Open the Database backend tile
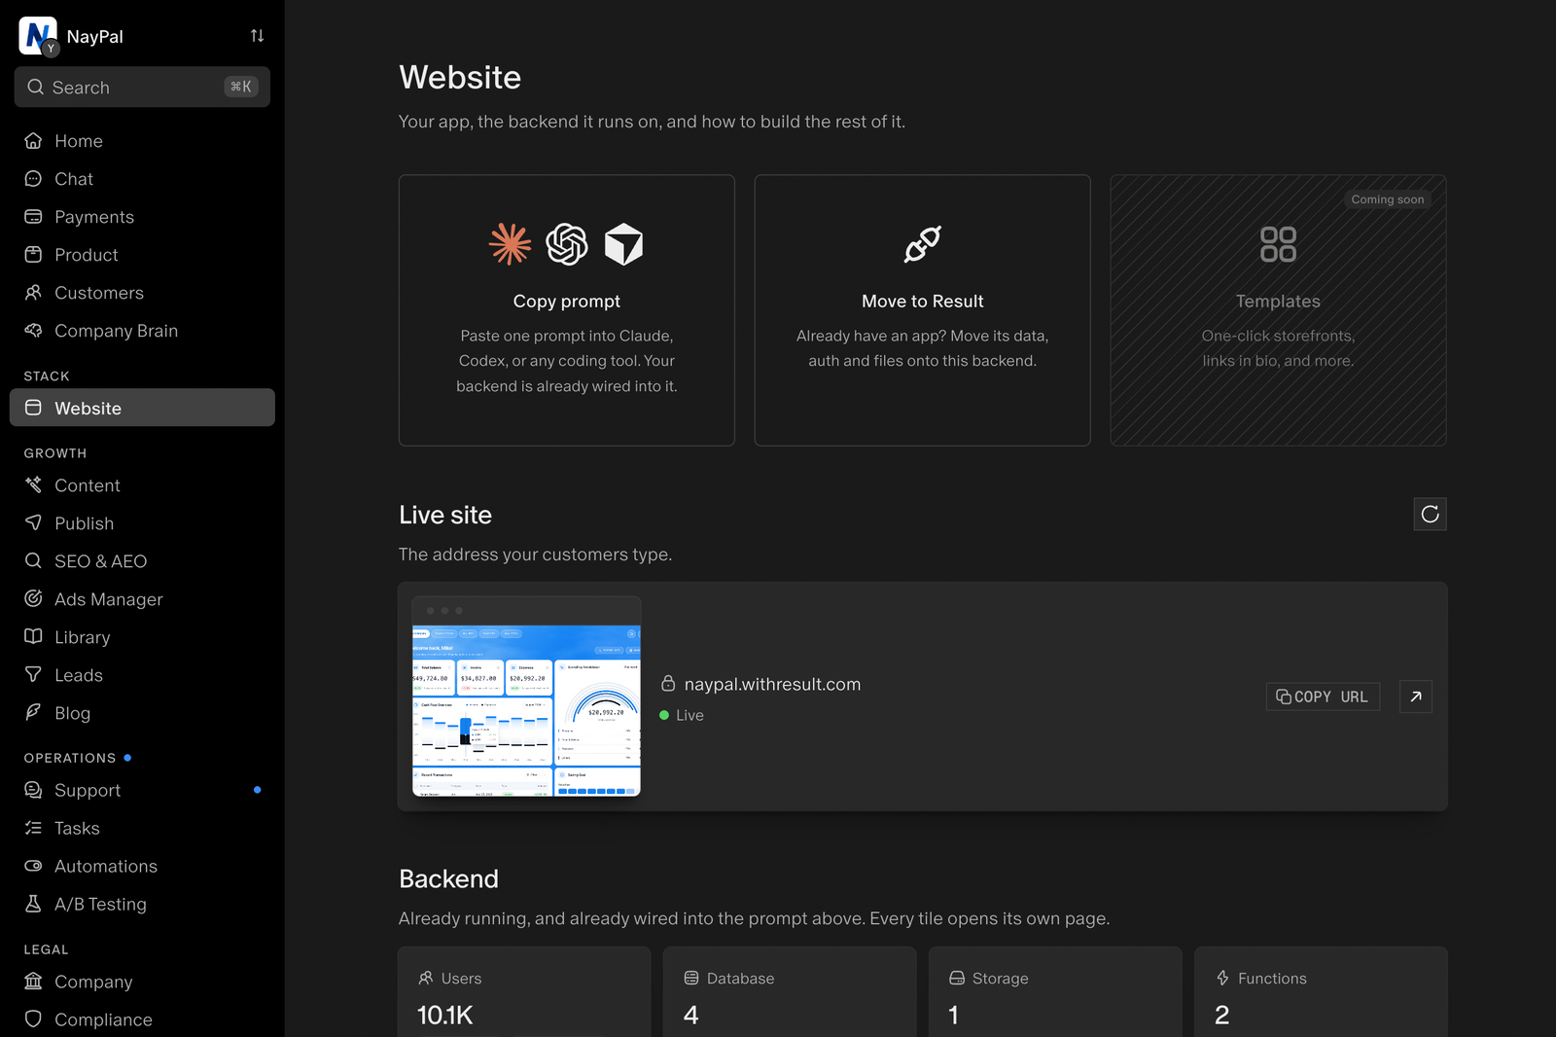 tap(790, 992)
